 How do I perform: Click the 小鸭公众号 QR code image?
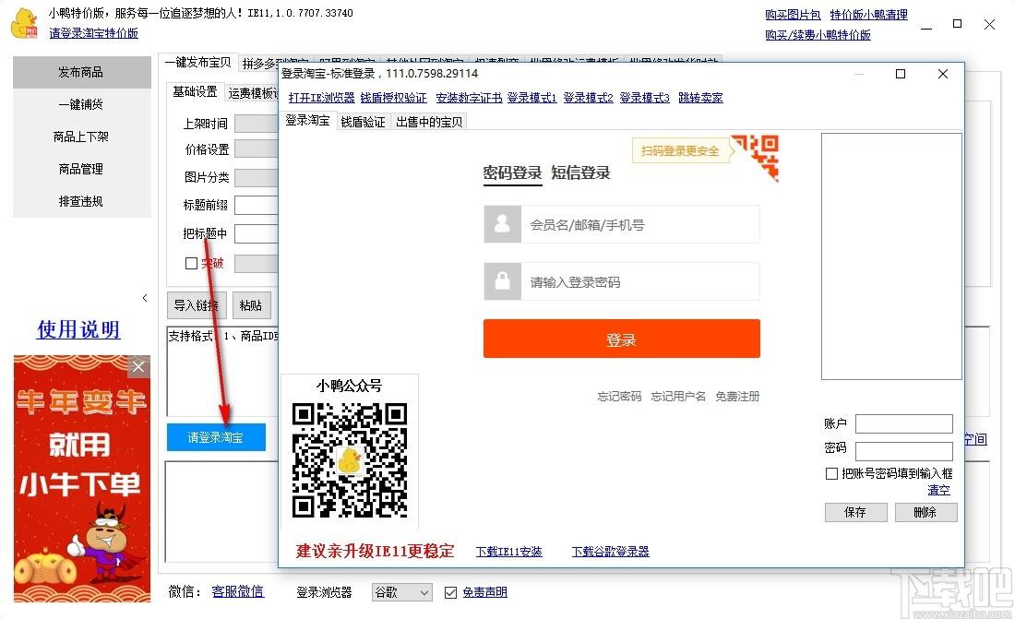pyautogui.click(x=350, y=459)
